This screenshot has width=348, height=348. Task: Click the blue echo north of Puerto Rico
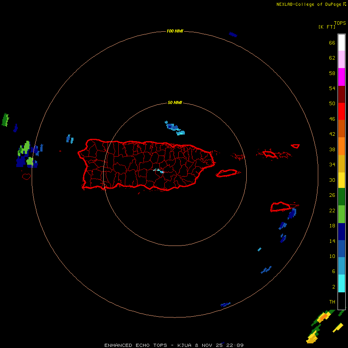click(174, 128)
